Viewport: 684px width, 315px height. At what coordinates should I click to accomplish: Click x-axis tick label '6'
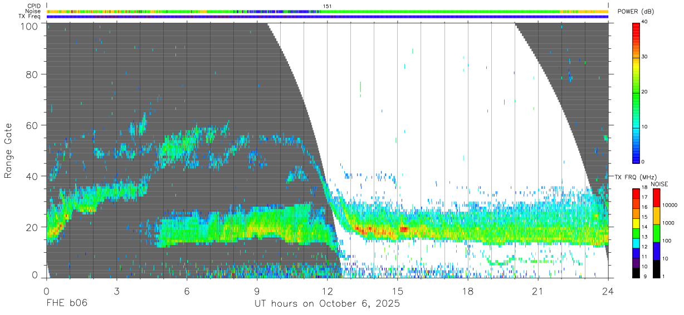pos(187,292)
